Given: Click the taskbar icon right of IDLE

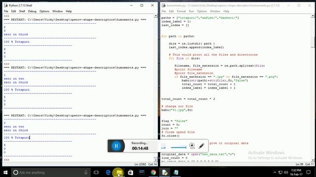Looking at the screenshot, I should (176, 173).
